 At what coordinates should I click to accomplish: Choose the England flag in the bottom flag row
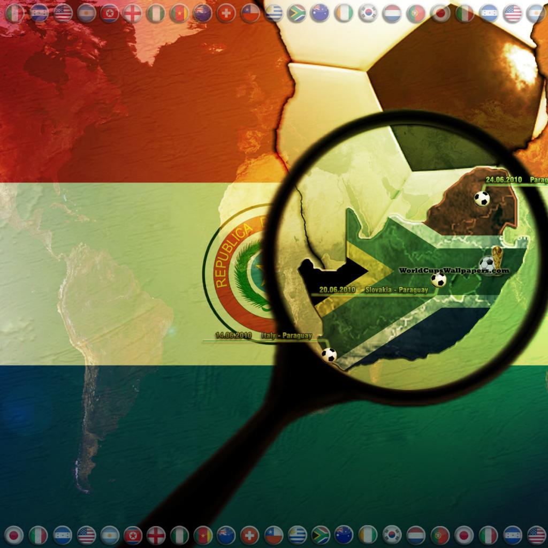tap(156, 535)
